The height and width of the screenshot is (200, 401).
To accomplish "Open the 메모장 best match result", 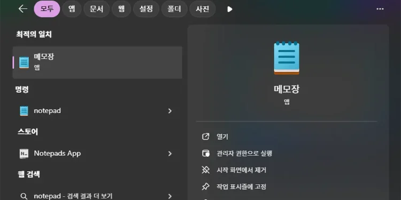I will [97, 62].
